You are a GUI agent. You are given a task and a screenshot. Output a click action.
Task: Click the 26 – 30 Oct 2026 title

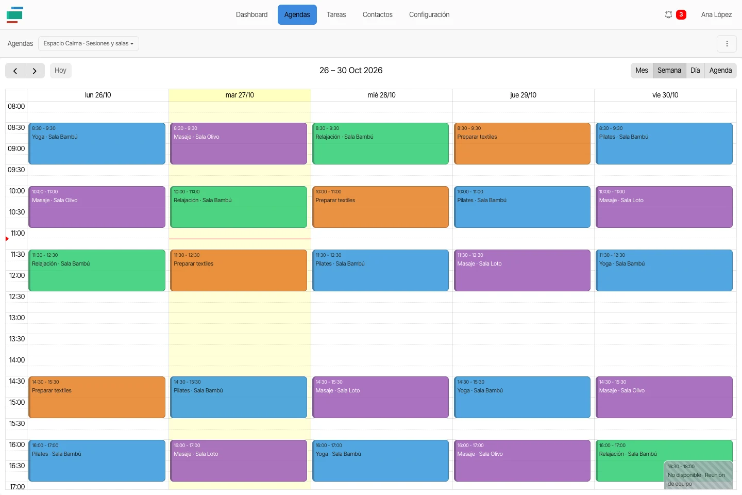(351, 71)
